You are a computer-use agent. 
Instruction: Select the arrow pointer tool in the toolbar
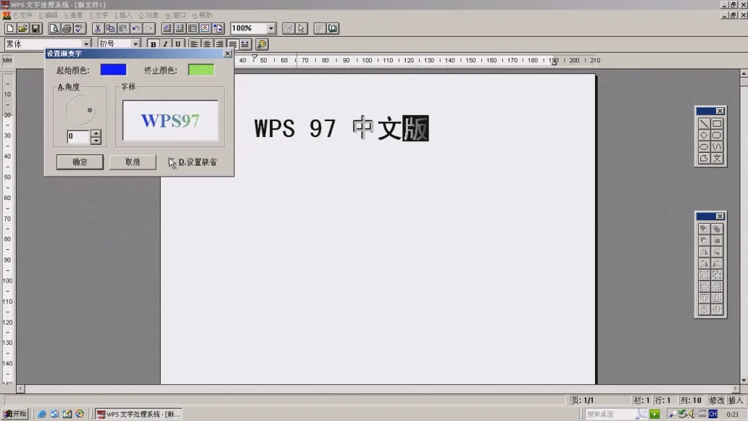coord(301,28)
